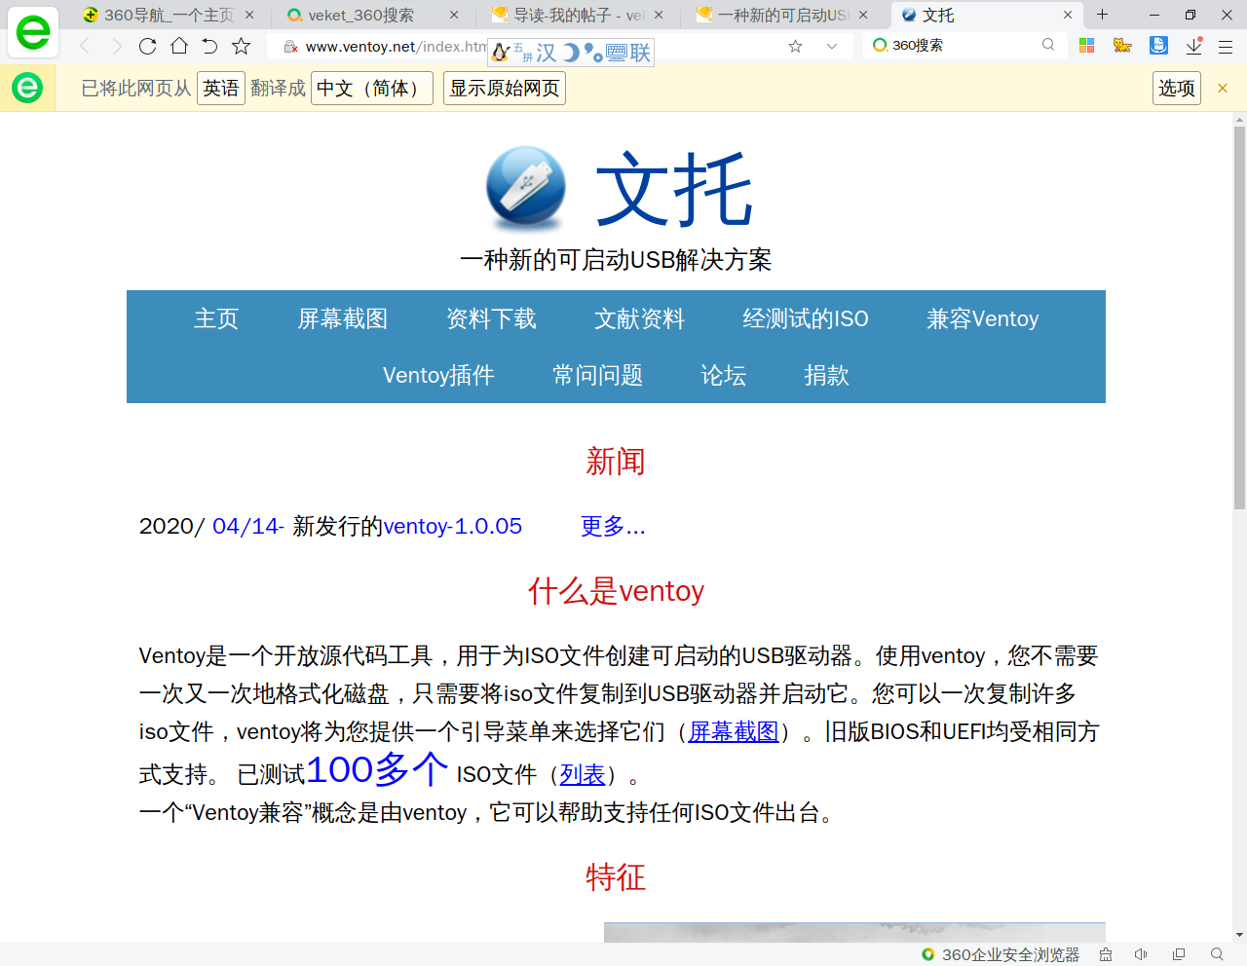Click the undo closed tab icon
The image size is (1247, 966).
(x=209, y=46)
